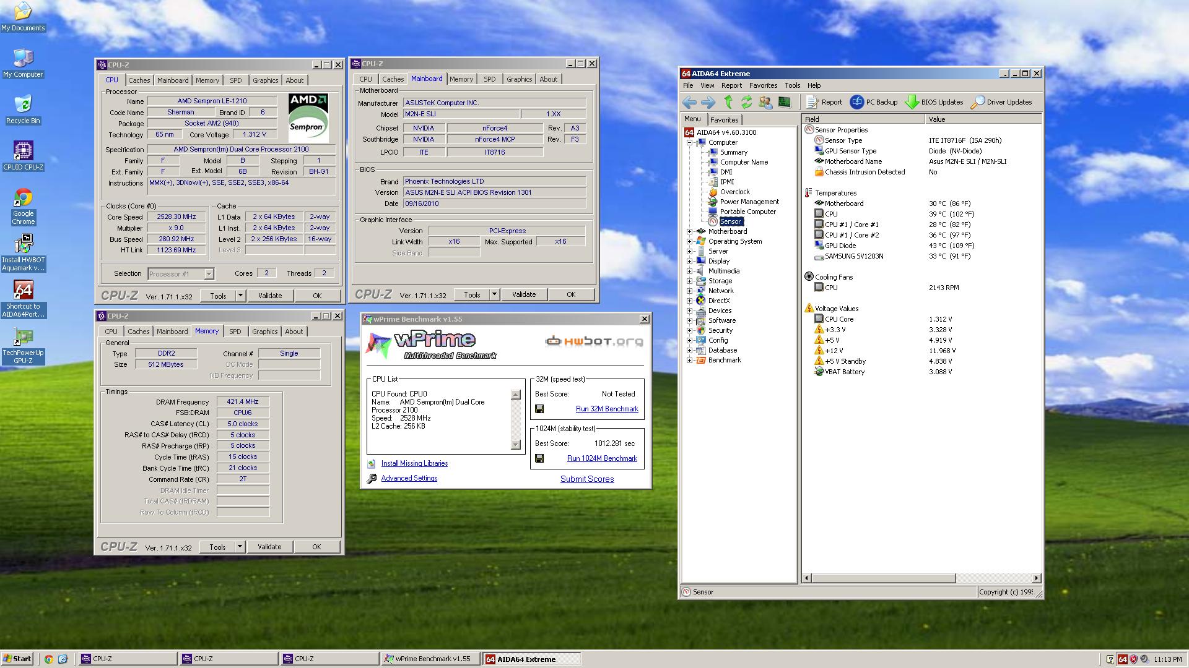This screenshot has height=668, width=1189.
Task: Click the AIDA64 refresh icon
Action: point(746,102)
